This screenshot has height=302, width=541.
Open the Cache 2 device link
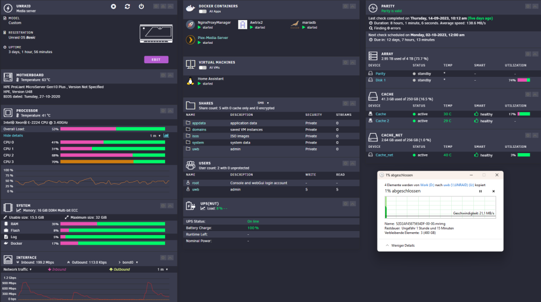382,121
